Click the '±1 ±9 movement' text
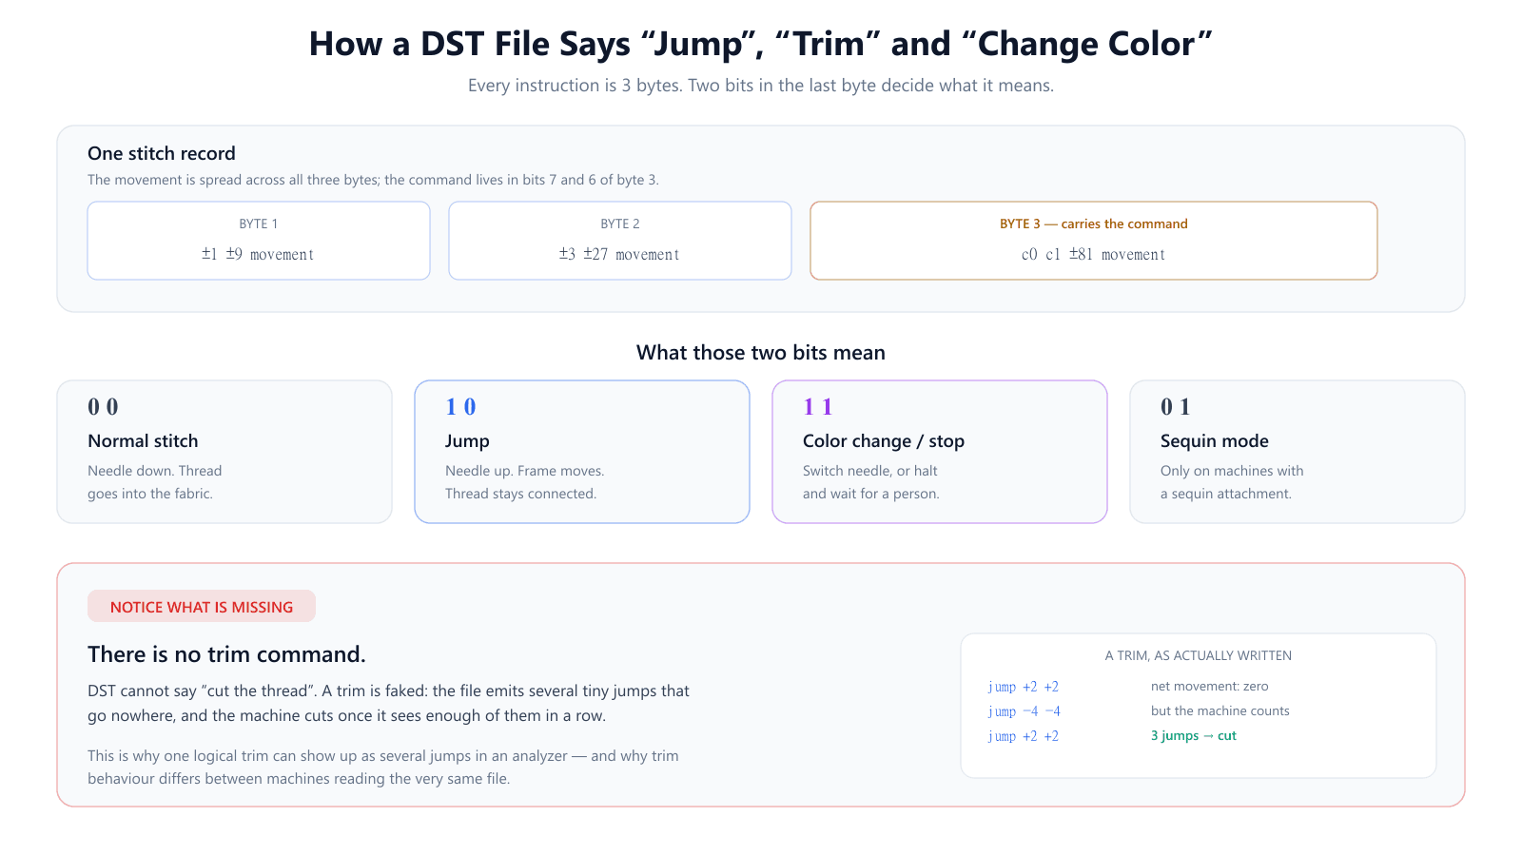The height and width of the screenshot is (856, 1522). (258, 254)
